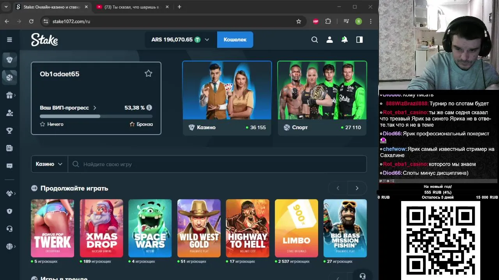Click the Кошелек wallet button
Image resolution: width=499 pixels, height=280 pixels.
(x=235, y=40)
